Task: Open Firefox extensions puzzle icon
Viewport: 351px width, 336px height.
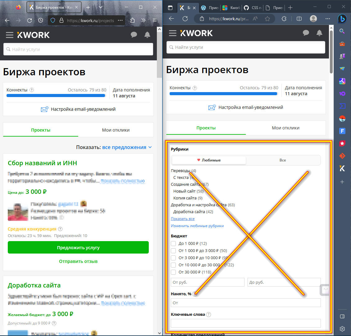Action: 132,21
